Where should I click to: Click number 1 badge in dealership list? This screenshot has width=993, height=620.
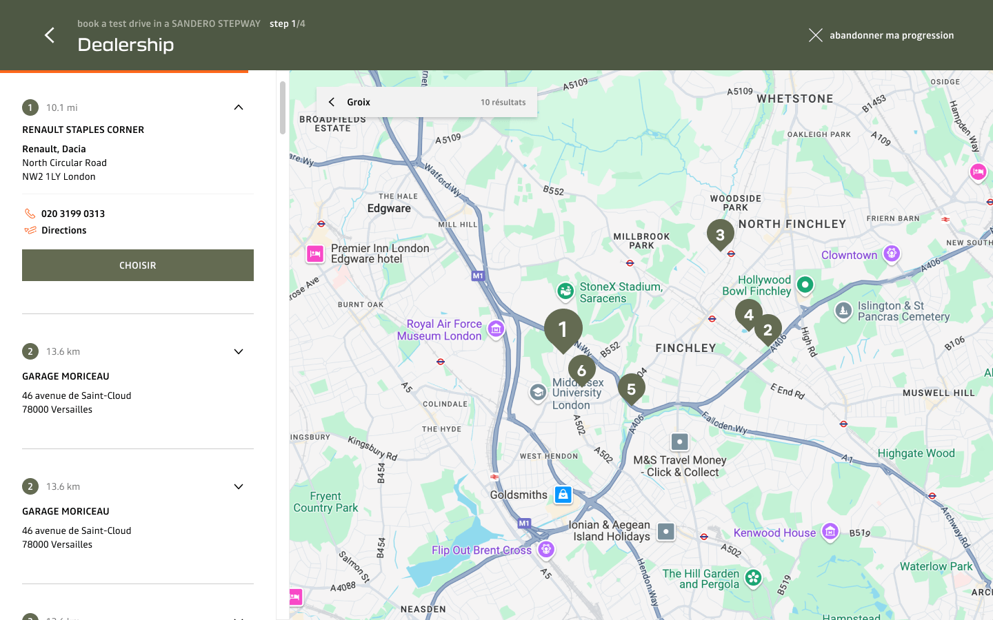click(x=30, y=107)
